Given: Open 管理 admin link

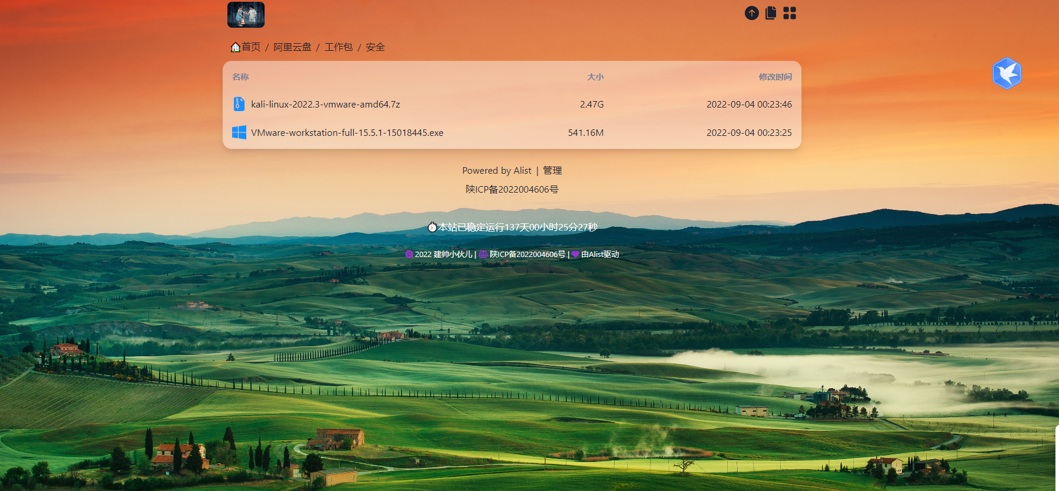Looking at the screenshot, I should point(552,170).
